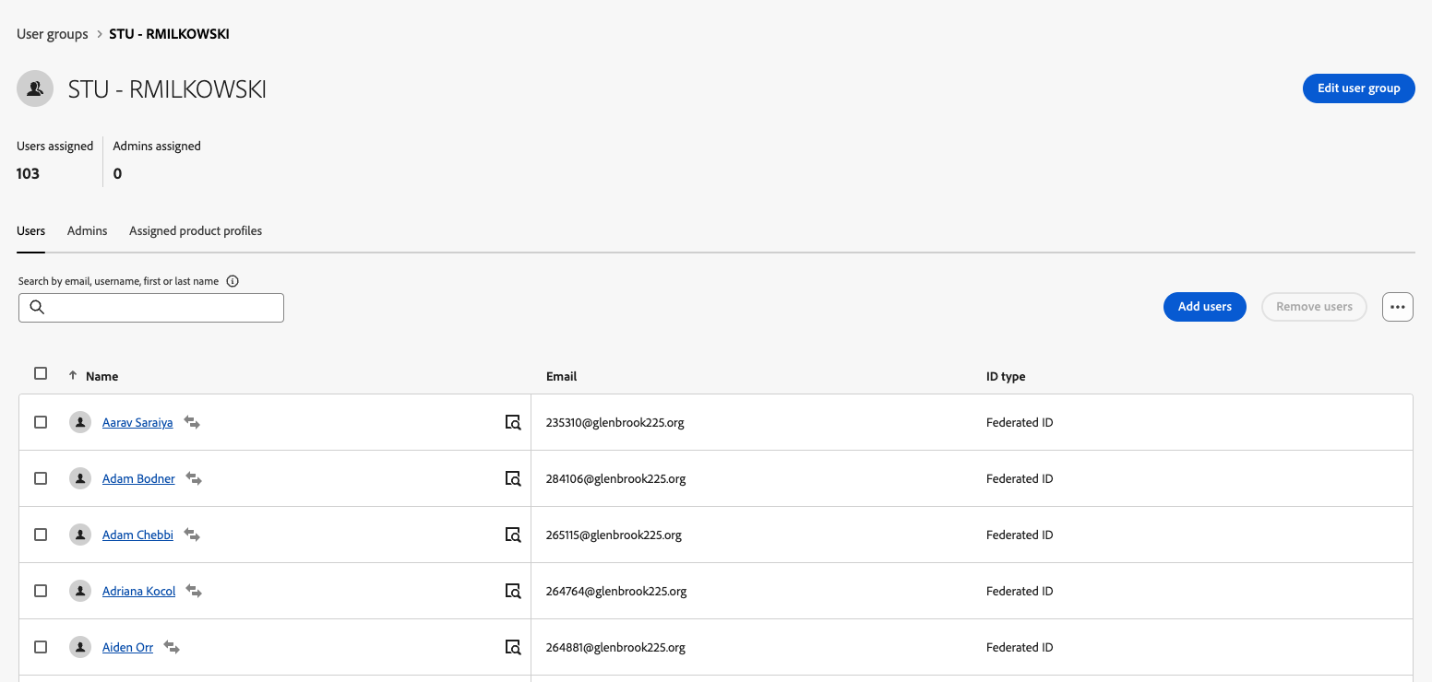Open Assigned product profiles tab
Viewport: 1432px width, 682px height.
(196, 231)
